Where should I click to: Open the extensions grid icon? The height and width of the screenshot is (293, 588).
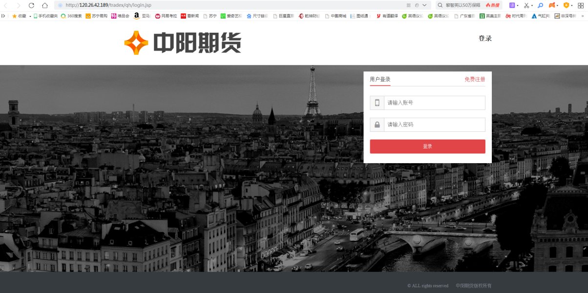click(x=581, y=5)
